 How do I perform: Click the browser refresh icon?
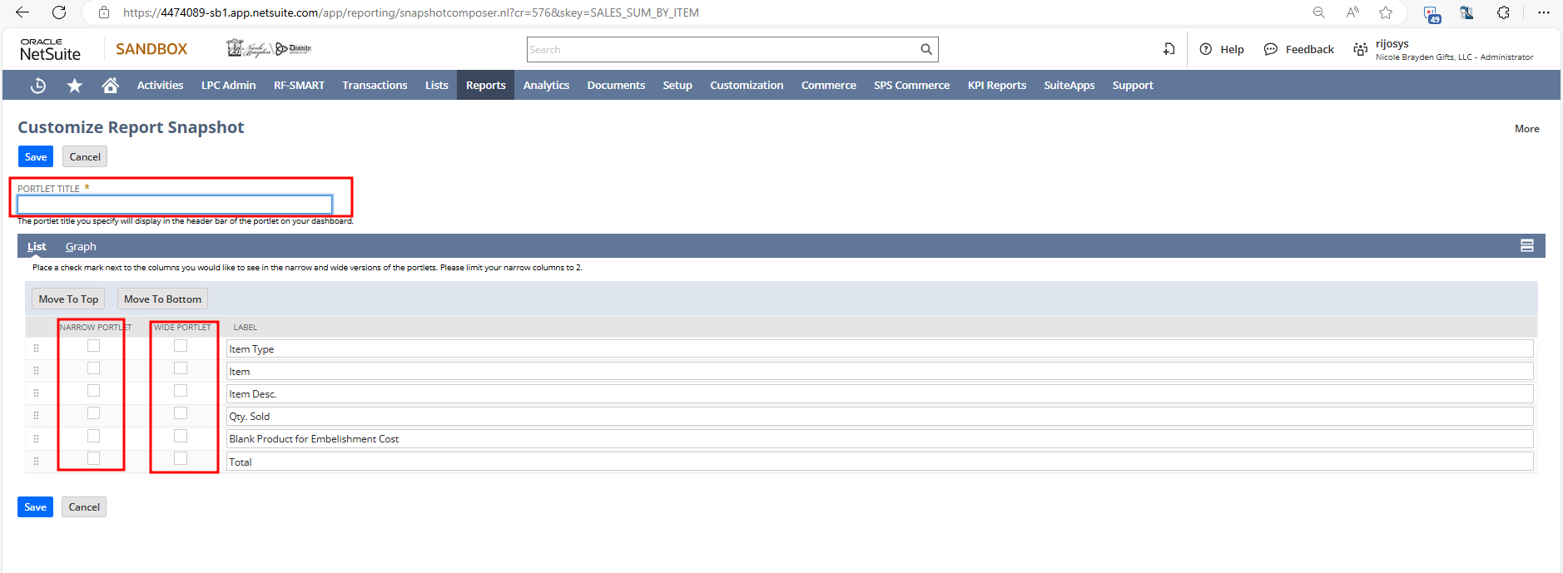coord(59,12)
